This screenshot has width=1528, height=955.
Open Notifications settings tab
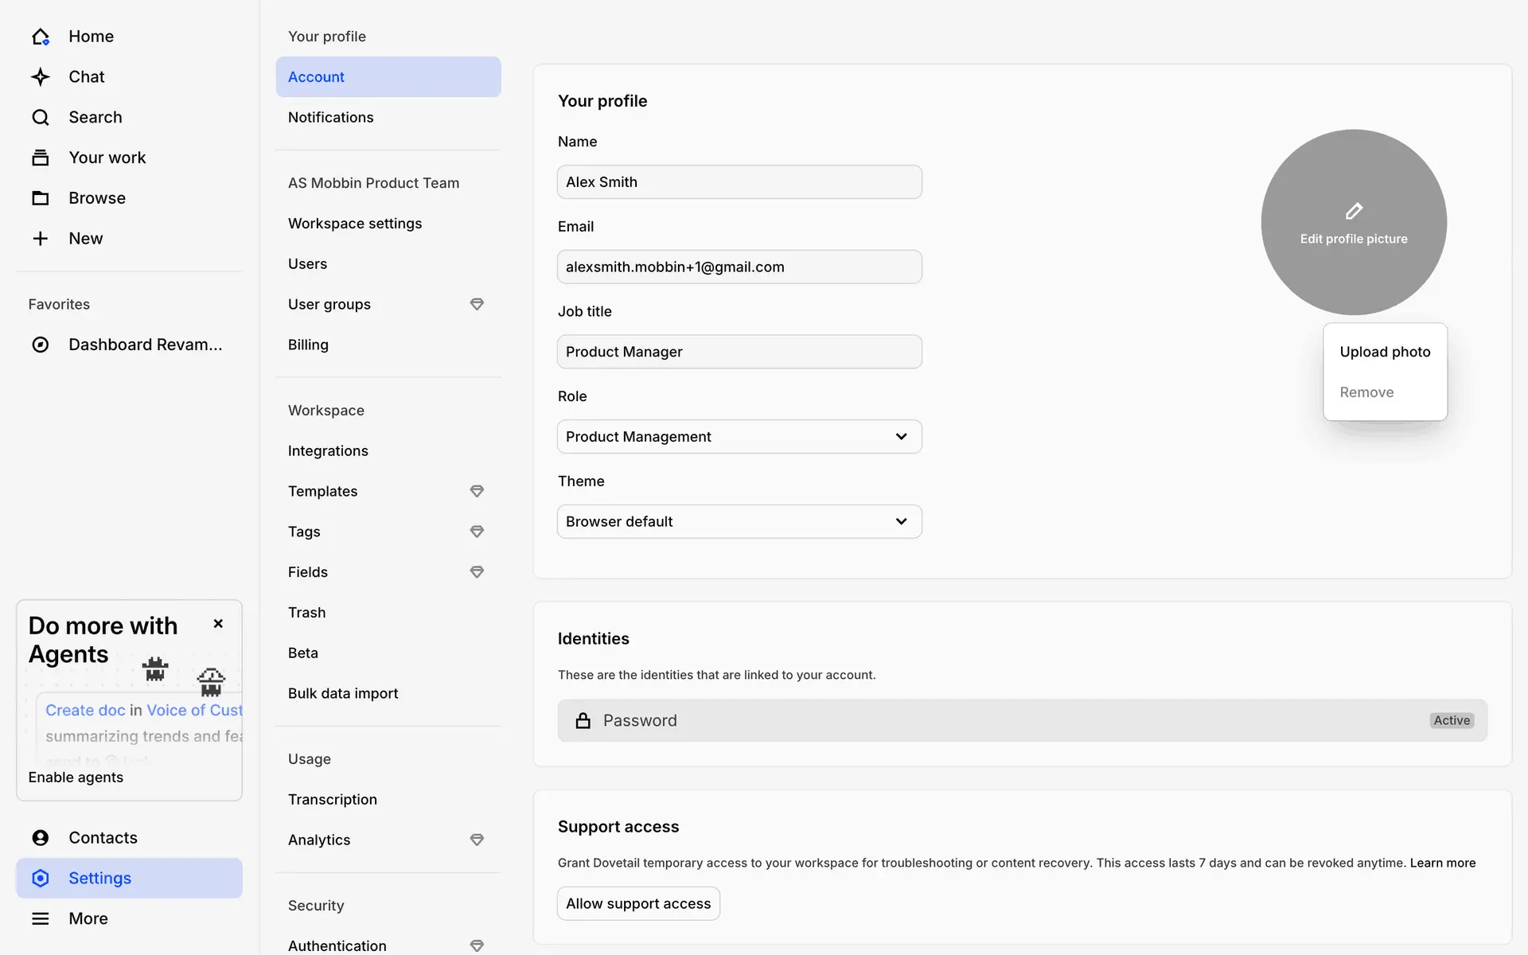331,118
